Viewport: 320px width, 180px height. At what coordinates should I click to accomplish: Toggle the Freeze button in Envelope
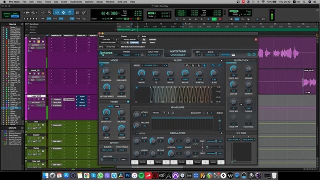click(x=156, y=112)
